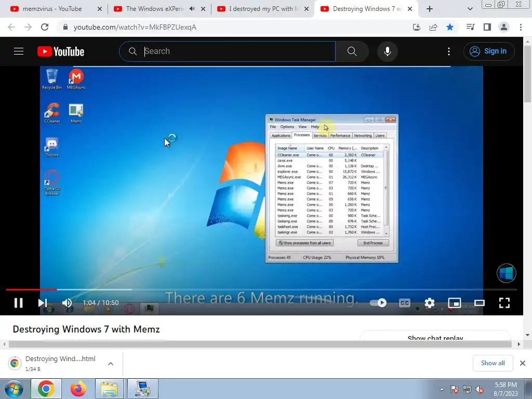Click the video title Destroying Windows 7 with Memz
The height and width of the screenshot is (399, 532).
point(86,329)
